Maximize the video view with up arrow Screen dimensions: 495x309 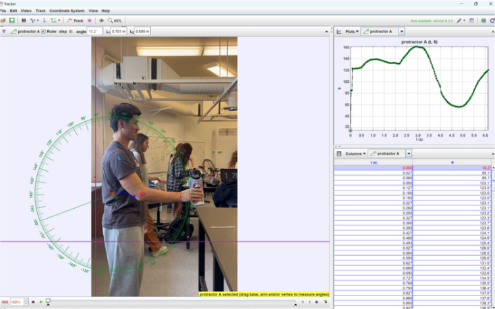[x=326, y=32]
